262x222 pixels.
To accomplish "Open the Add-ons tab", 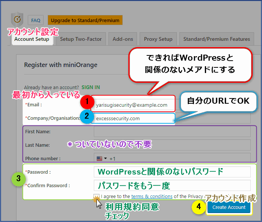I will tap(123, 39).
